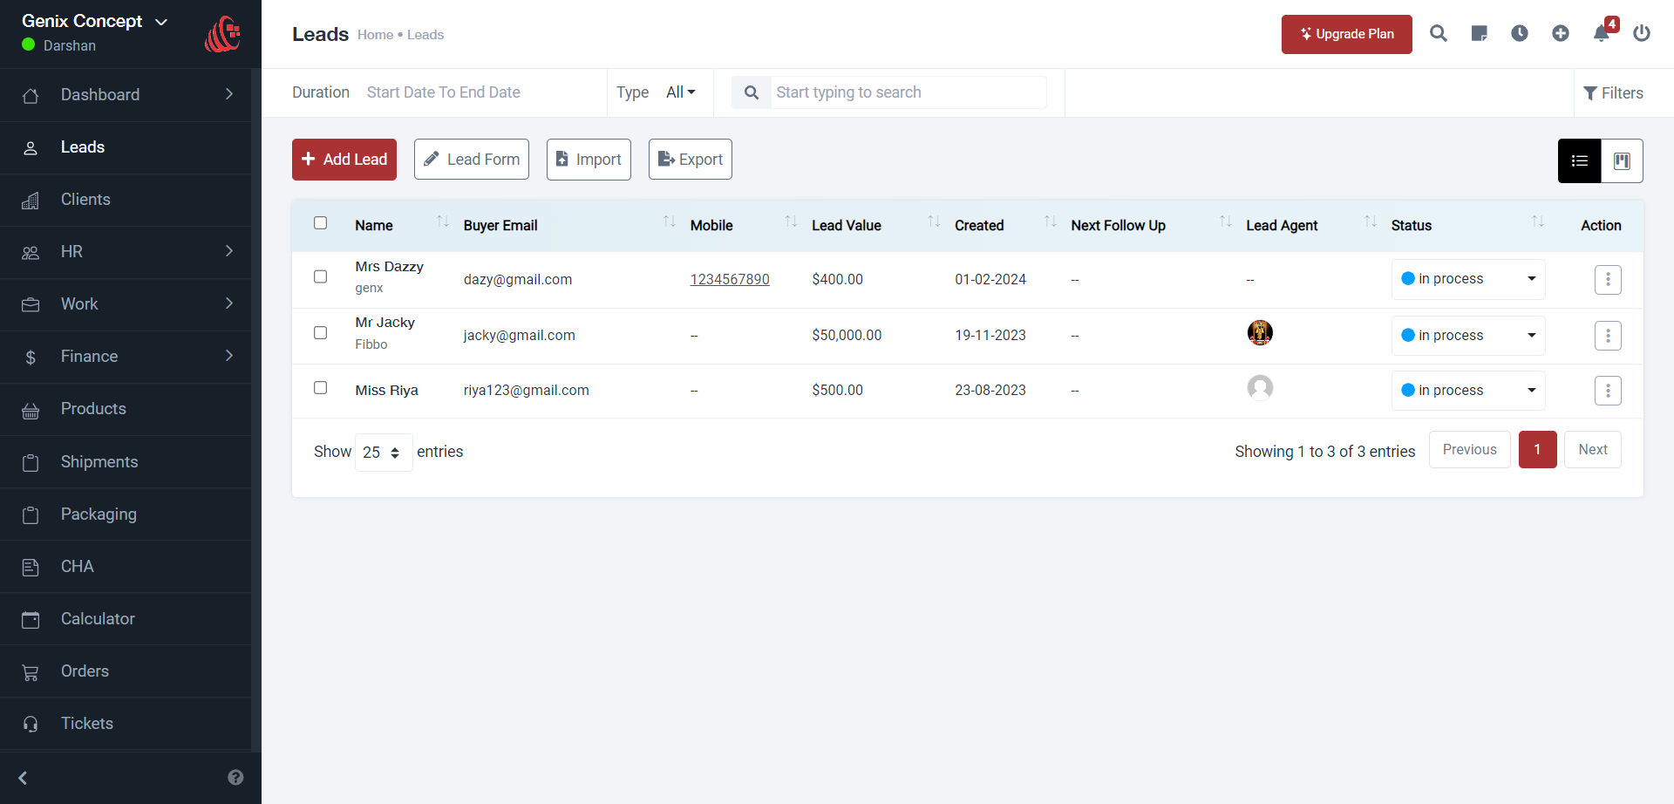Open sticky notes icon in header
Screen dimensions: 1674x804
pyautogui.click(x=1480, y=34)
